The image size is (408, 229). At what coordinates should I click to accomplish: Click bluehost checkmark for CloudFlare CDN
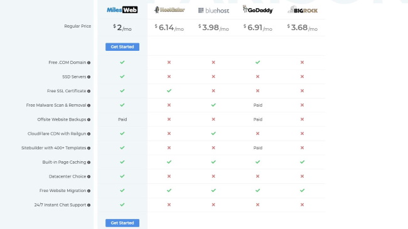[213, 133]
